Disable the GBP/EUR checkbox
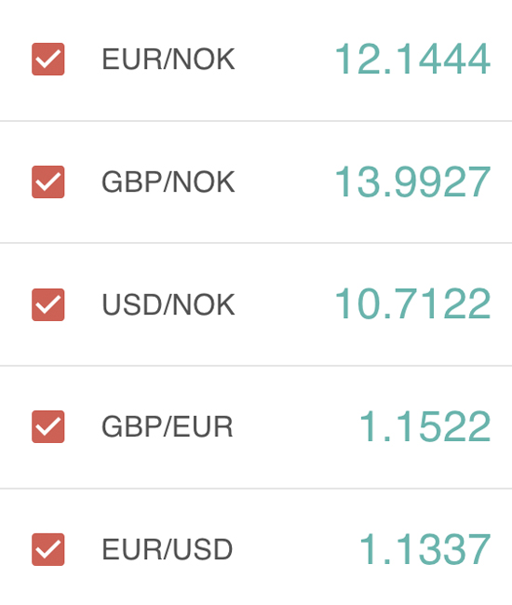The height and width of the screenshot is (605, 512). tap(47, 426)
